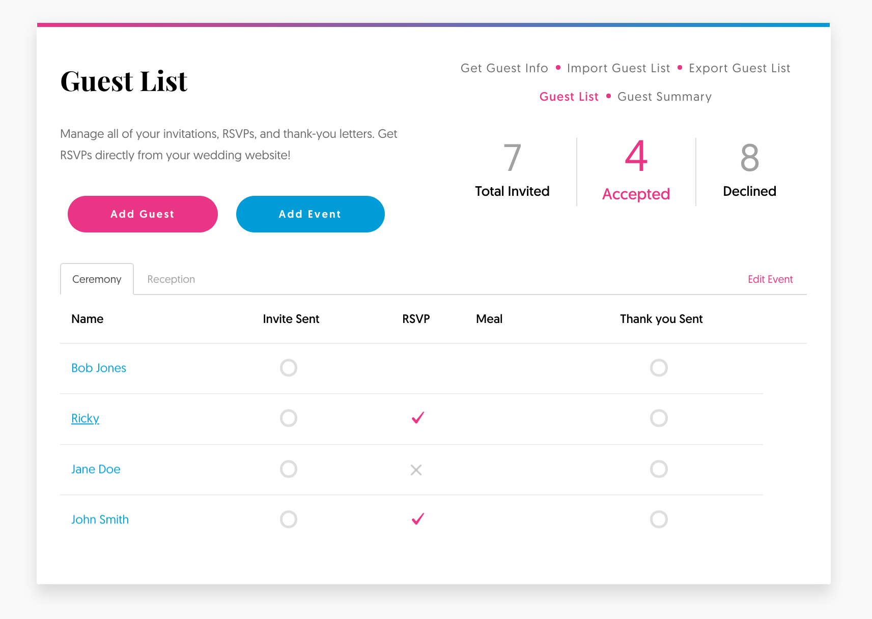The image size is (872, 619).
Task: Go to Guest Summary
Action: coord(664,97)
